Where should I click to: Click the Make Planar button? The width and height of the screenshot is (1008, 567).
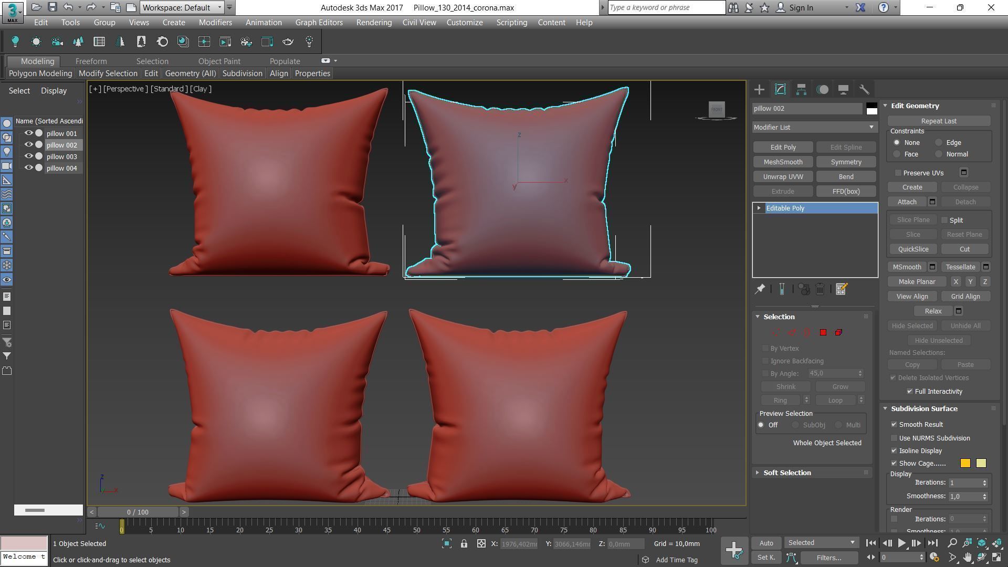point(917,281)
